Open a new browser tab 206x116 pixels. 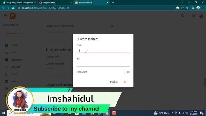tap(113, 3)
